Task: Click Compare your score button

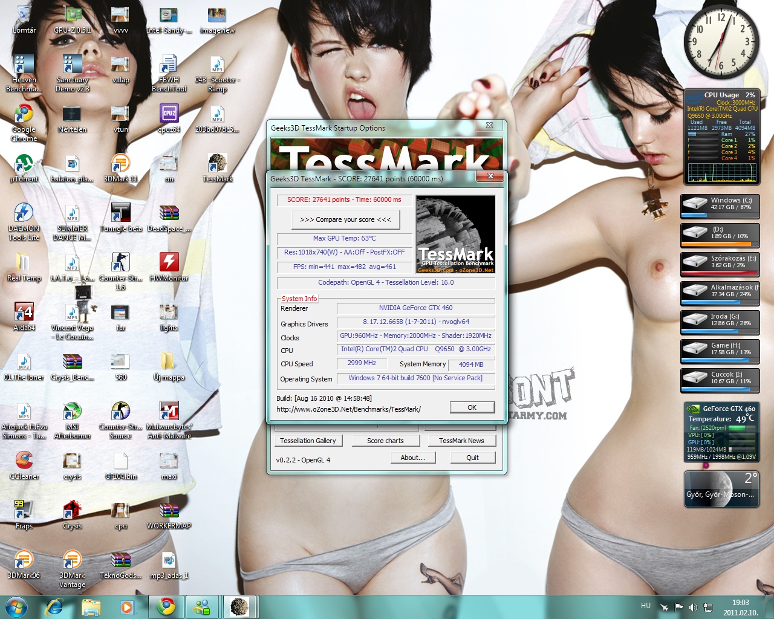Action: click(345, 219)
